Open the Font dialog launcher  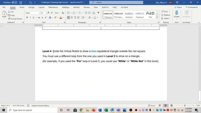(x=65, y=22)
